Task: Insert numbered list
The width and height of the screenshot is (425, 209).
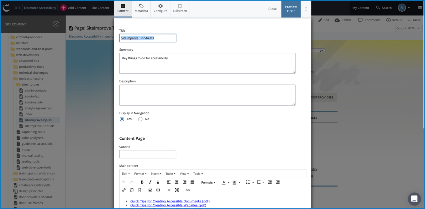Action: (x=259, y=182)
